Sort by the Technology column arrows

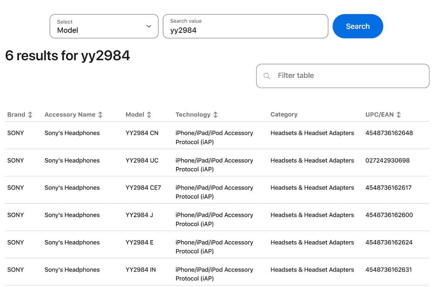coord(215,115)
